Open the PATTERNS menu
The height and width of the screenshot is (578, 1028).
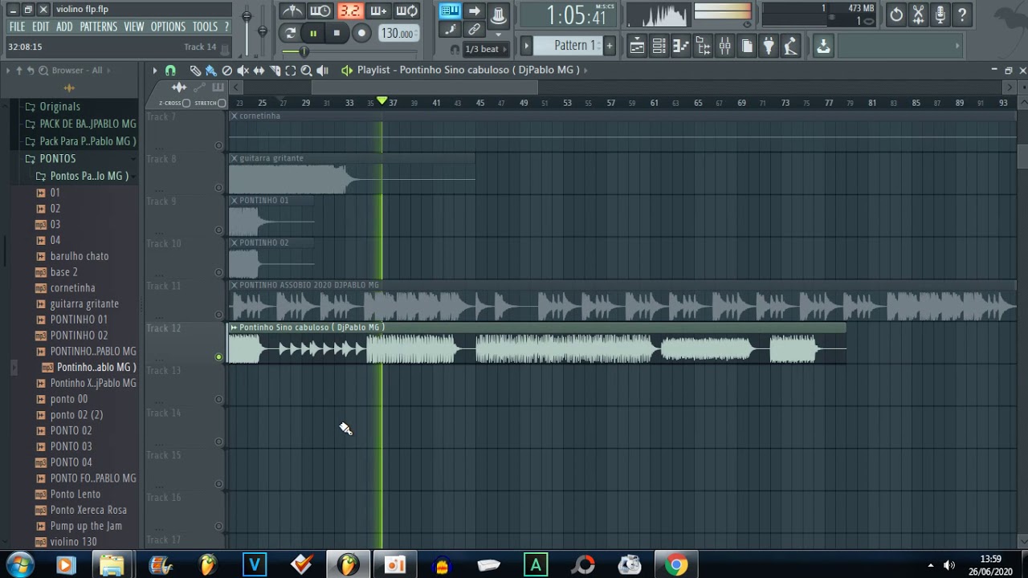99,26
